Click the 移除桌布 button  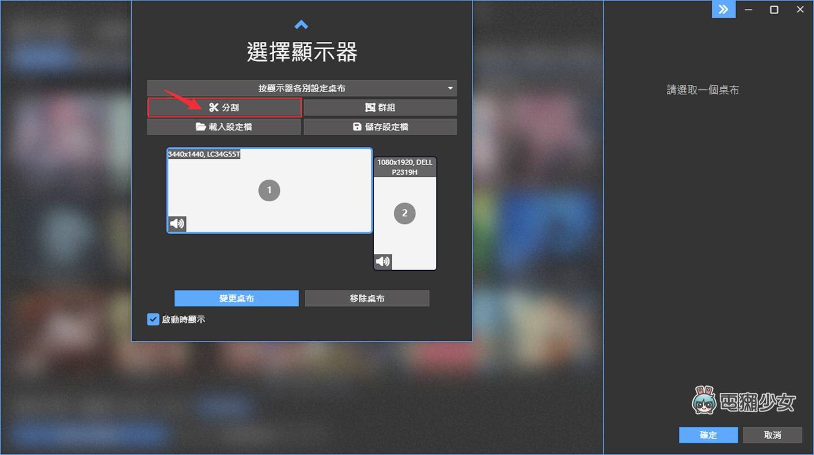click(367, 298)
